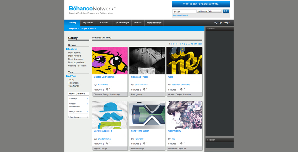Switch to the My Home tab
The height and width of the screenshot is (152, 298).
click(88, 22)
